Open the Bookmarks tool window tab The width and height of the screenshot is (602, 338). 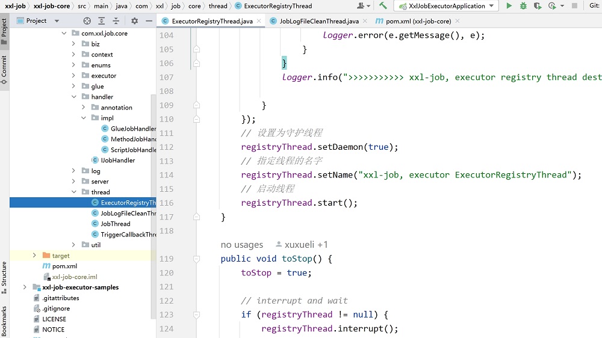4,321
